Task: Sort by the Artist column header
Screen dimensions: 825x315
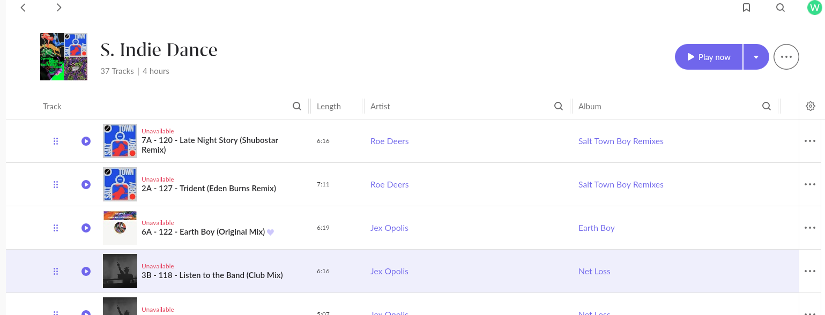Action: (380, 106)
